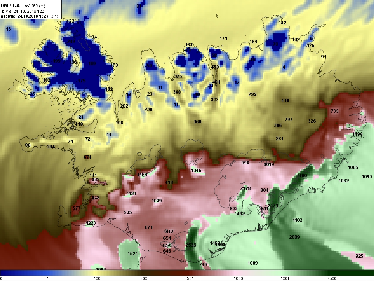
Task: Click the map value 360
Action: (197, 122)
